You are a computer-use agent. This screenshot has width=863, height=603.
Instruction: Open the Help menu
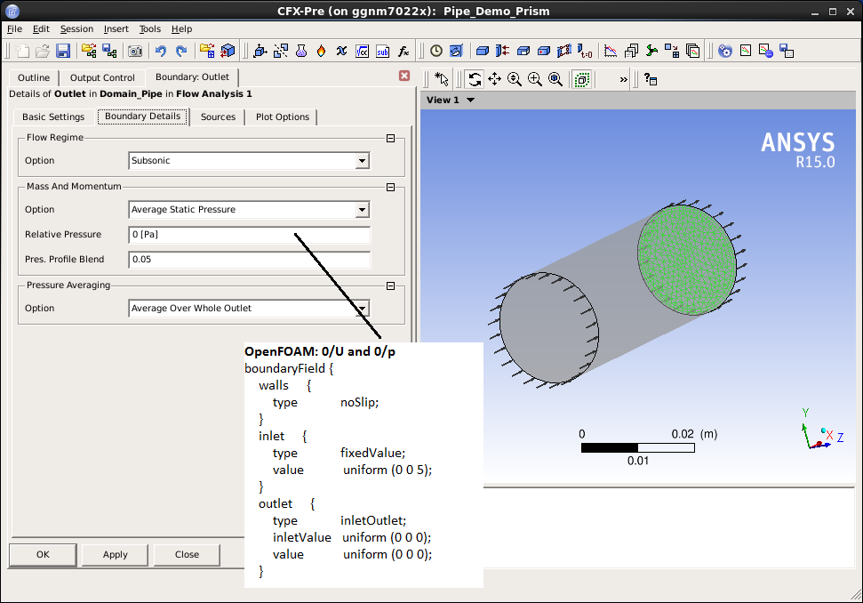[181, 29]
